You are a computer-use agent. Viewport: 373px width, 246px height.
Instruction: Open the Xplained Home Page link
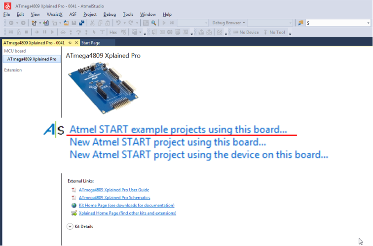coord(127,213)
